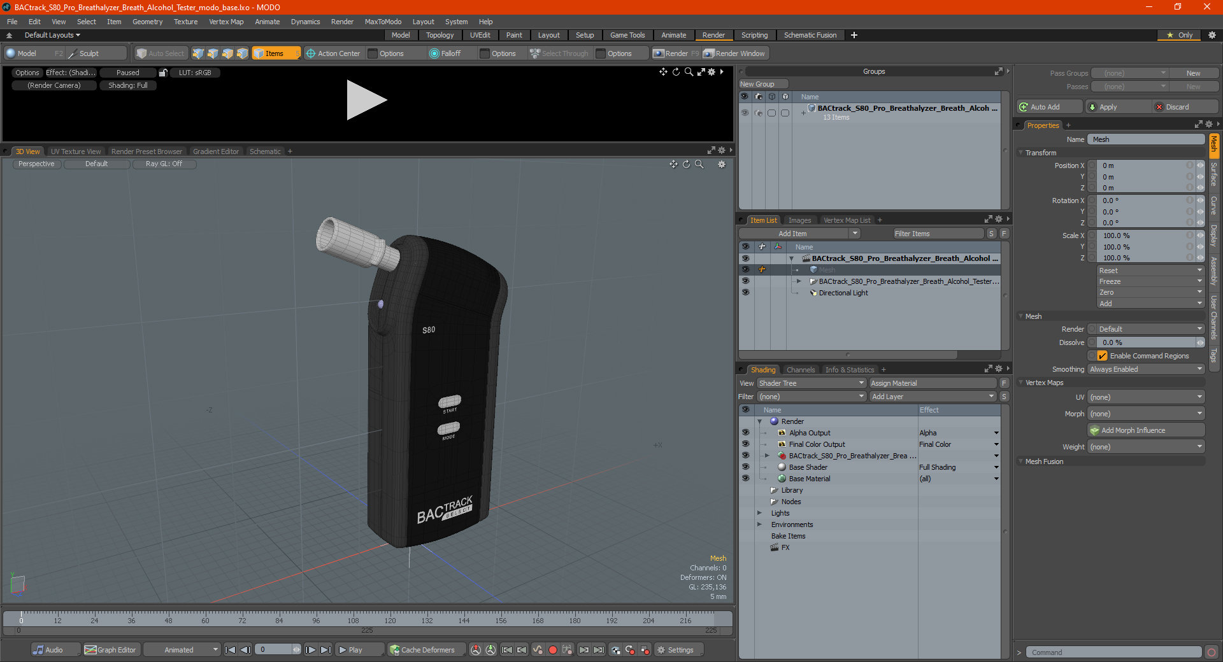Switch to the Topology layout tab
The image size is (1223, 662).
440,35
